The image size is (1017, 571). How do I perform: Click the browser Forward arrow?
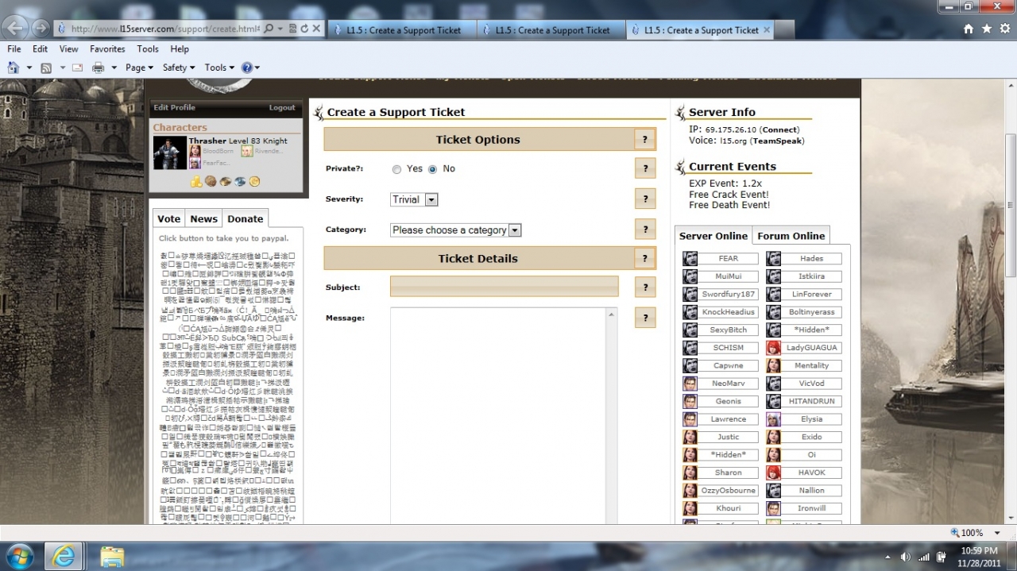coord(41,28)
